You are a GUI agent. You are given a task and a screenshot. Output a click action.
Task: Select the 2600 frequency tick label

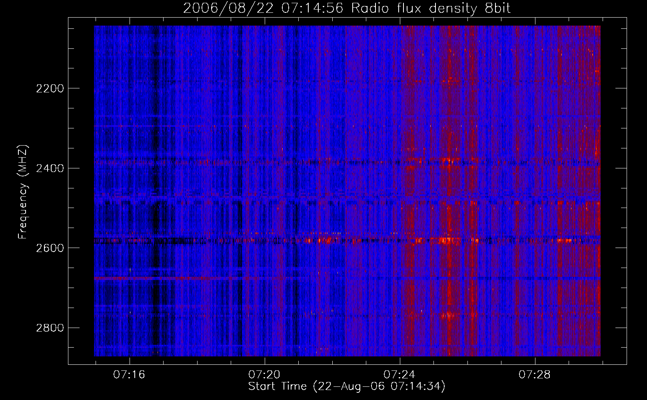(50, 248)
